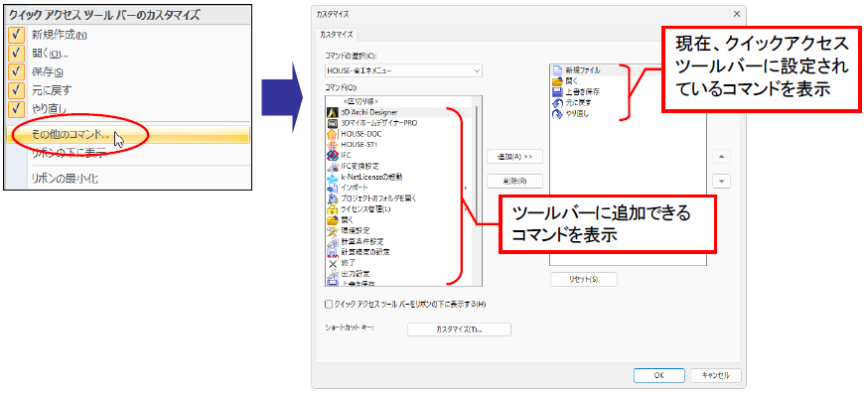Select the IFC command icon
Screen dimensions: 864x393
(x=333, y=155)
